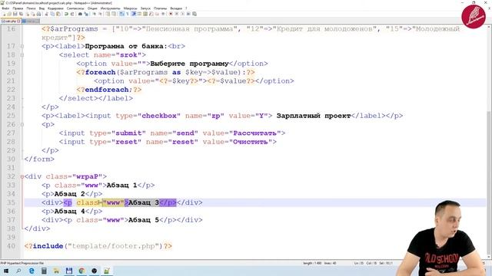This screenshot has width=492, height=276.
Task: Click on the 'Абзац 2' text on line 34
Action: click(x=70, y=194)
